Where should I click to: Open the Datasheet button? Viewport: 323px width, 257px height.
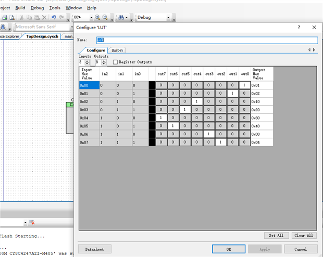(x=94, y=249)
